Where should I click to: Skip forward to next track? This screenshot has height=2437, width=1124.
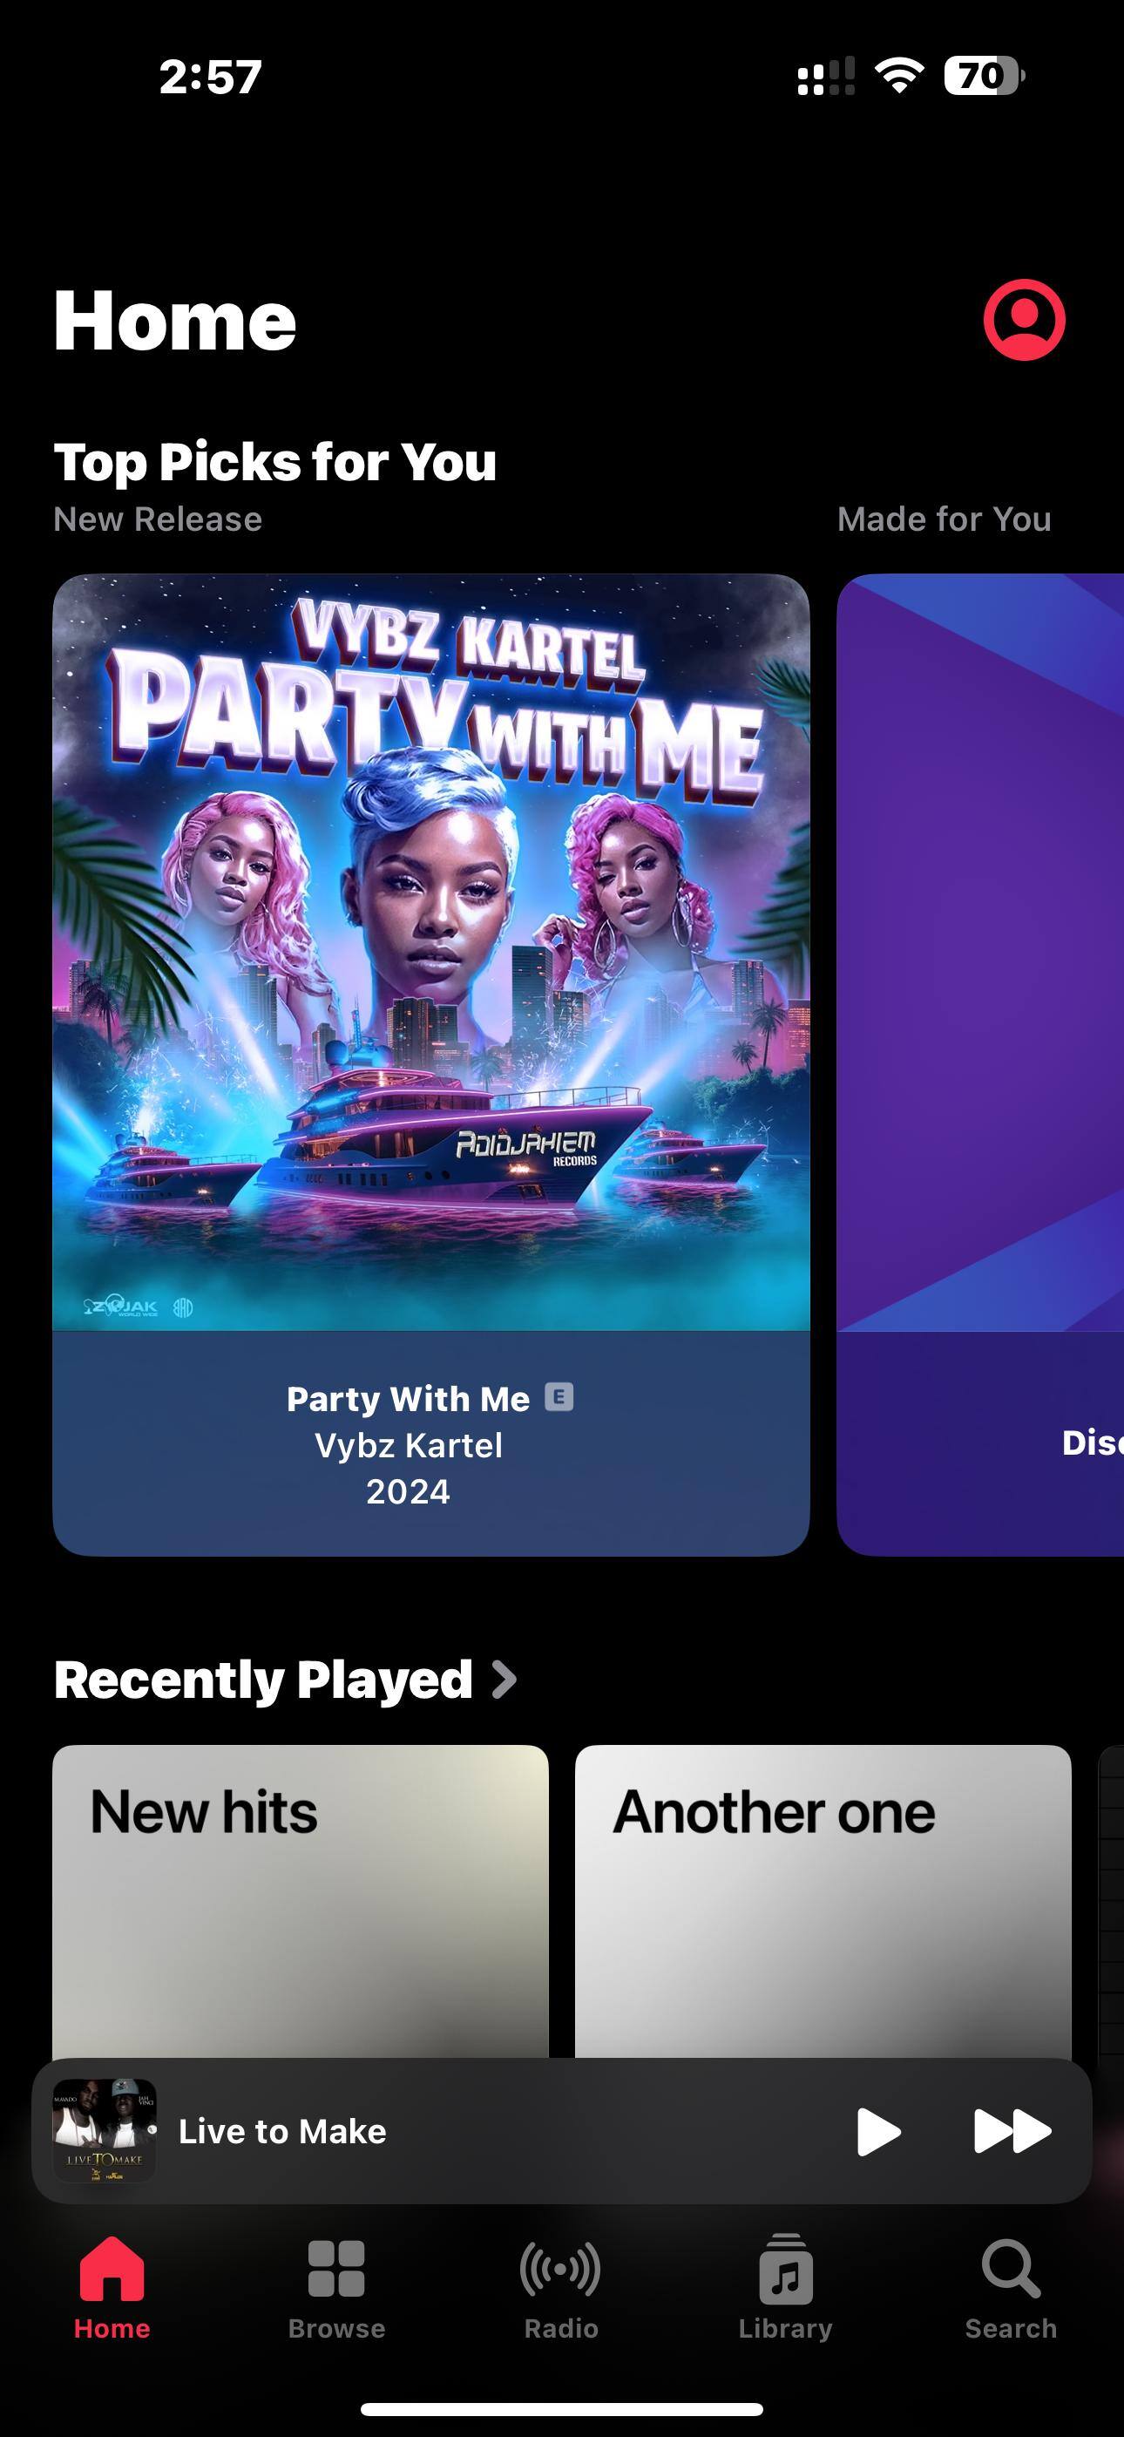pyautogui.click(x=1012, y=2131)
